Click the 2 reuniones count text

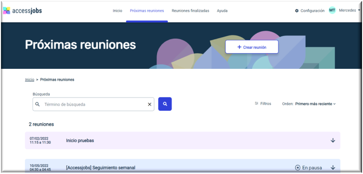(41, 124)
